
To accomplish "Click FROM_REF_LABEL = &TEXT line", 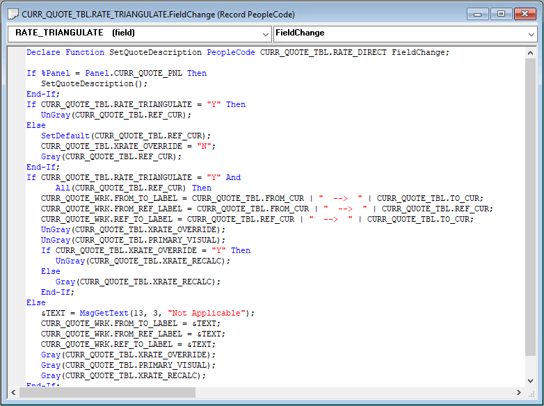I will pyautogui.click(x=133, y=334).
